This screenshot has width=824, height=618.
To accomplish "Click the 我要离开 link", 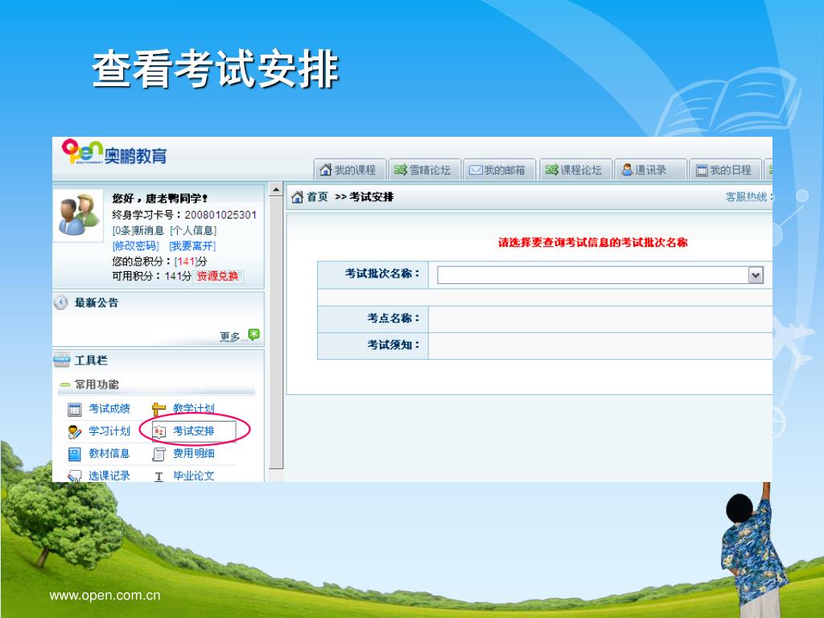I will 192,245.
